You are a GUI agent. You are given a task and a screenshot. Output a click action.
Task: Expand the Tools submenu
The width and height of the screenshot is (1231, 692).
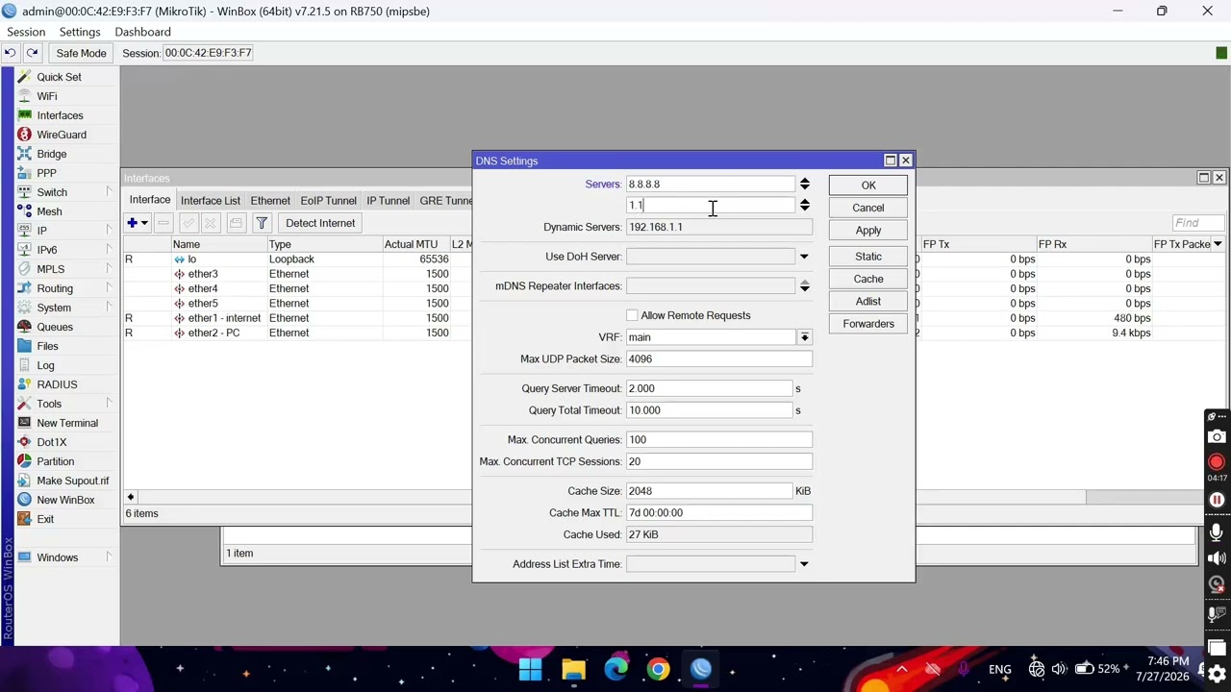pos(110,404)
